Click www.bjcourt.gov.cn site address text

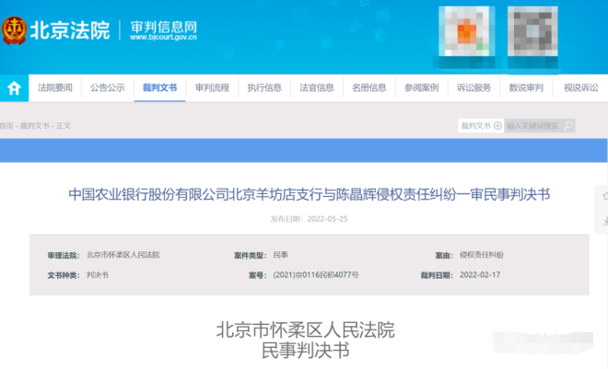[164, 37]
